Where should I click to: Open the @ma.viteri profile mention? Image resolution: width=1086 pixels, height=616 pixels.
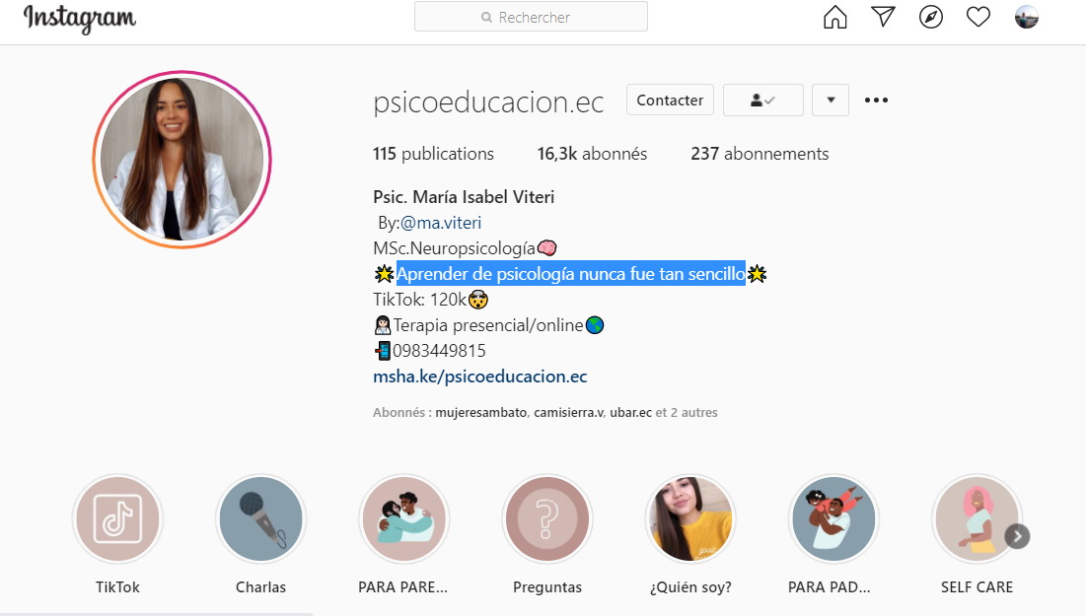[441, 223]
